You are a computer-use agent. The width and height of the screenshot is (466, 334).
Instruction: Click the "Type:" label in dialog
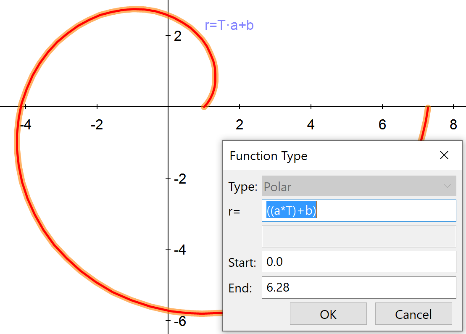242,187
